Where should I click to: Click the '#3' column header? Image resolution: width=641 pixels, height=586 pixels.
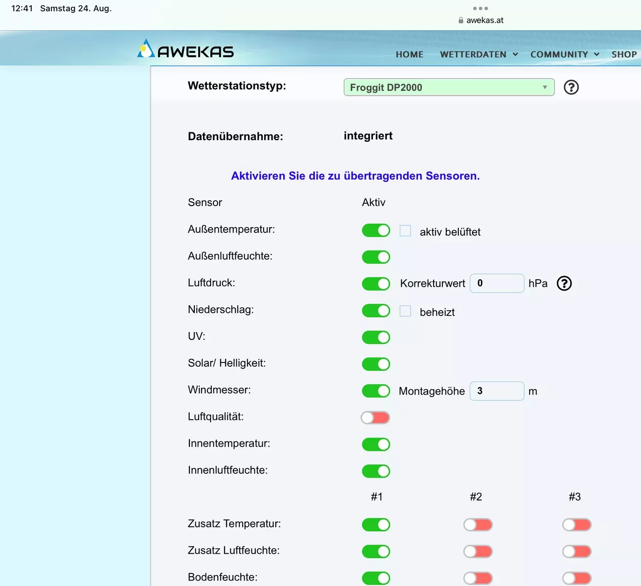[575, 497]
